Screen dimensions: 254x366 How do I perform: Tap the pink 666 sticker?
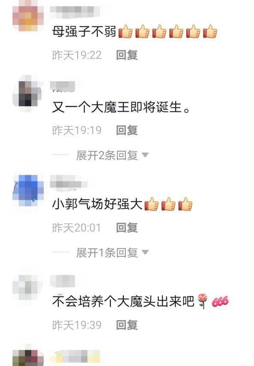[220, 301]
